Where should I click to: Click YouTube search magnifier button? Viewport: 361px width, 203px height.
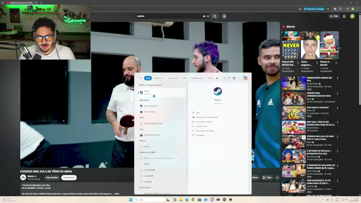pos(215,16)
